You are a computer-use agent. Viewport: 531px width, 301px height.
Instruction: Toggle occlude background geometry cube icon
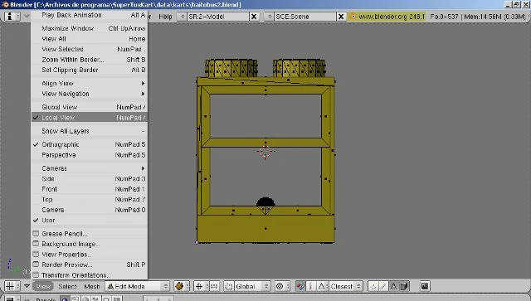[404, 286]
